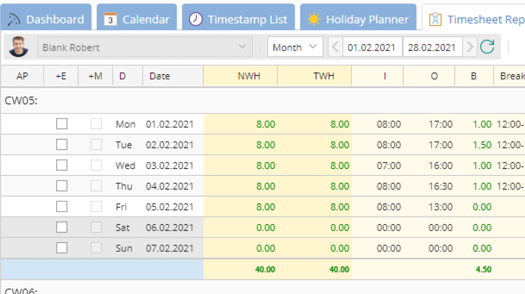Click the Calendar tab's date icon
525x294 pixels.
click(110, 18)
